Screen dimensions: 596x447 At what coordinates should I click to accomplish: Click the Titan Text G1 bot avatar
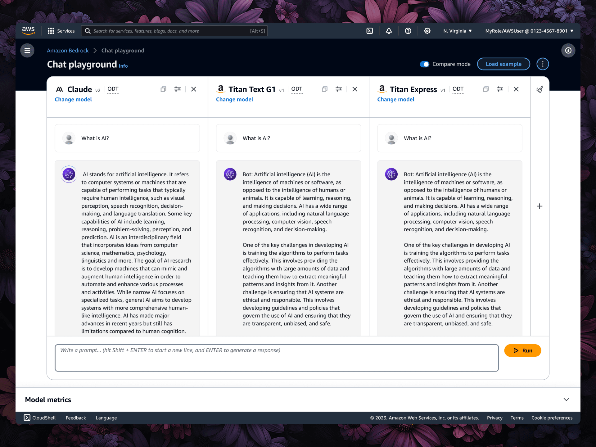coord(230,174)
